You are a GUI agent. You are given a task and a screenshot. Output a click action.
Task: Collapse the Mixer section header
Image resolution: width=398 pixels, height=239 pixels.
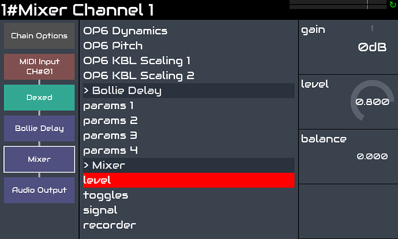189,165
